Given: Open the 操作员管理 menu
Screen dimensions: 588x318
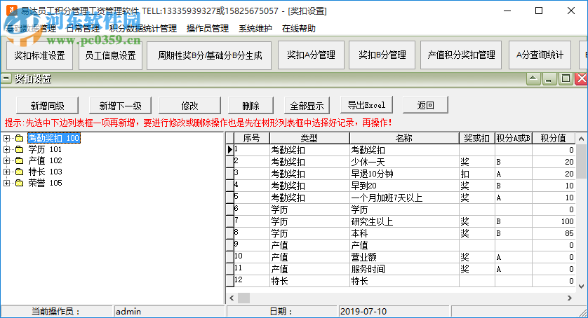Looking at the screenshot, I should tap(208, 29).
